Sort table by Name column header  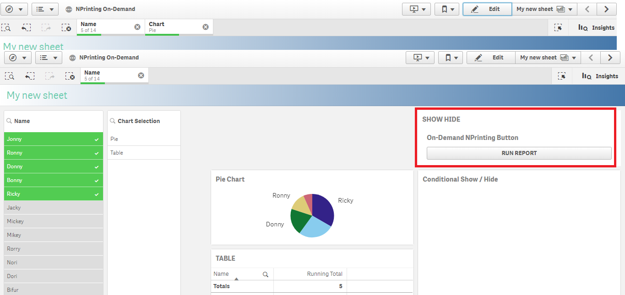[221, 274]
